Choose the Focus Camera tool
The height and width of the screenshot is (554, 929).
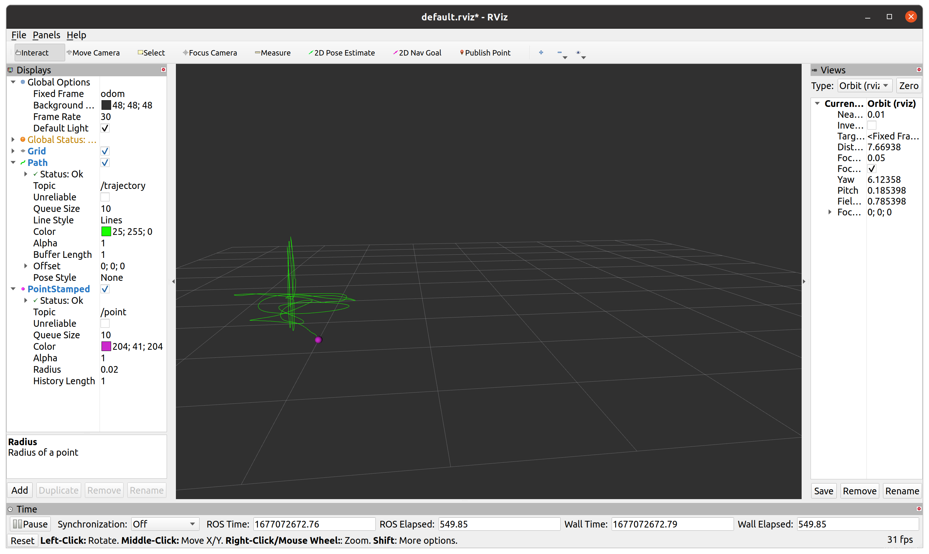tap(210, 53)
